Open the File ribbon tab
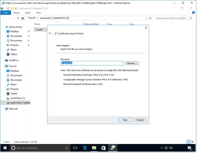Image resolution: width=197 pixels, height=153 pixels. pos(6,13)
